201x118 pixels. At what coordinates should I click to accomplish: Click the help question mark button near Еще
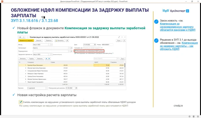coord(124,41)
